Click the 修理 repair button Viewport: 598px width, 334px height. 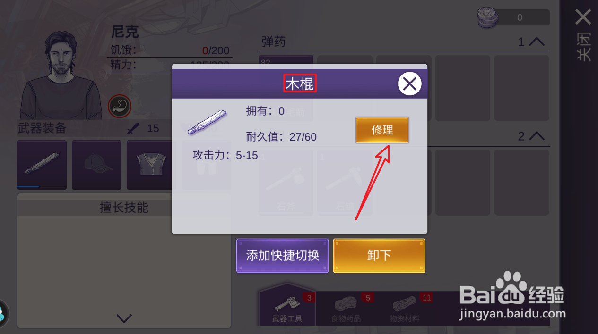click(x=382, y=130)
